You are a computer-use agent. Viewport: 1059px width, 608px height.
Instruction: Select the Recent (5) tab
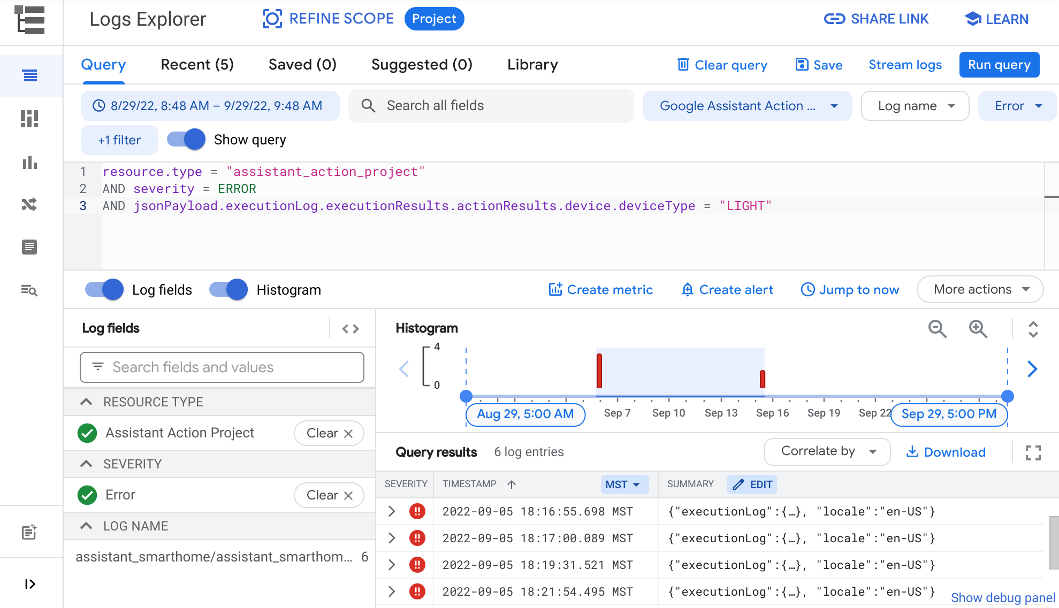pyautogui.click(x=197, y=65)
